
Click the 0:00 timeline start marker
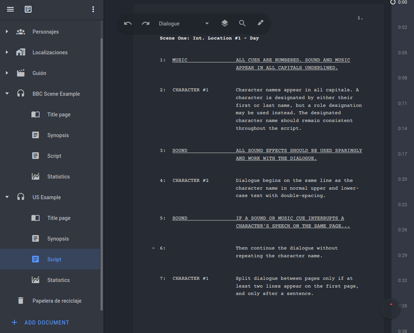tap(393, 2)
